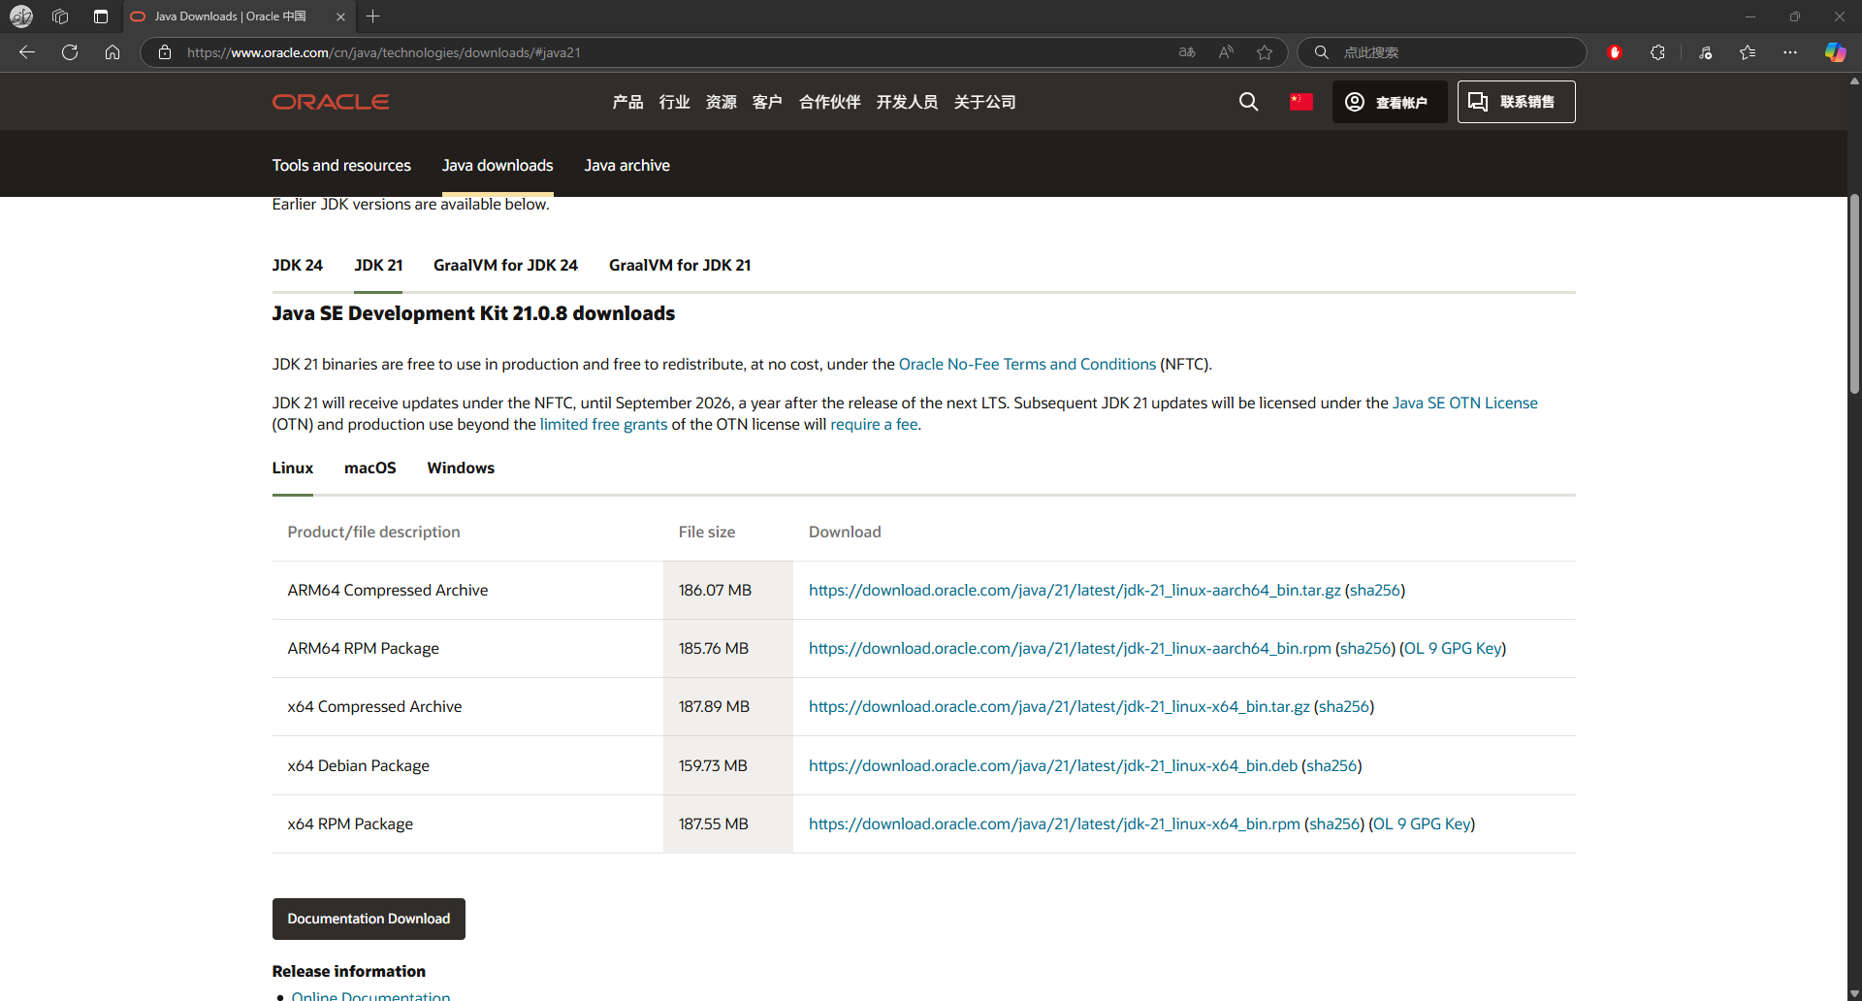Viewport: 1862px width, 1001px height.
Task: Open browser settings and more menu
Action: pyautogui.click(x=1790, y=52)
